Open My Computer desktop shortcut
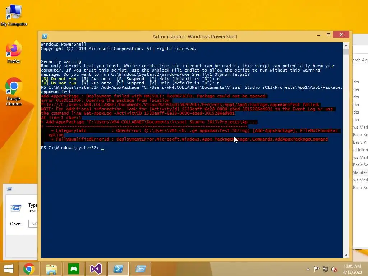The width and height of the screenshot is (368, 276). tap(14, 15)
